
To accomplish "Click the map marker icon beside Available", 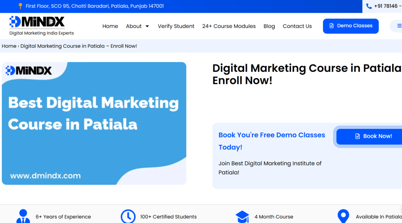I will click(x=343, y=216).
